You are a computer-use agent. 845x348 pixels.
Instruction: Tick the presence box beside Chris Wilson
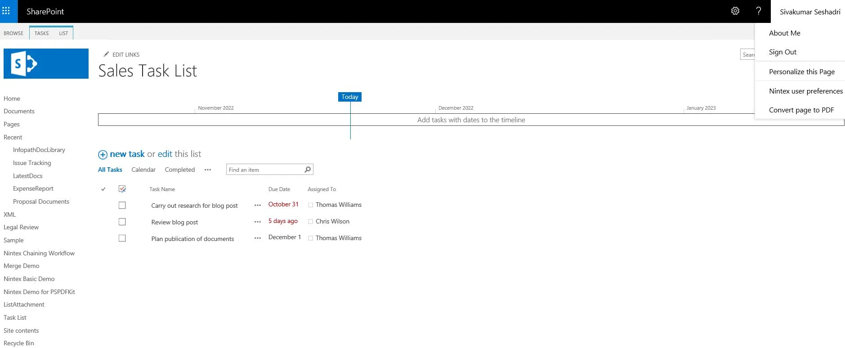[x=310, y=222]
